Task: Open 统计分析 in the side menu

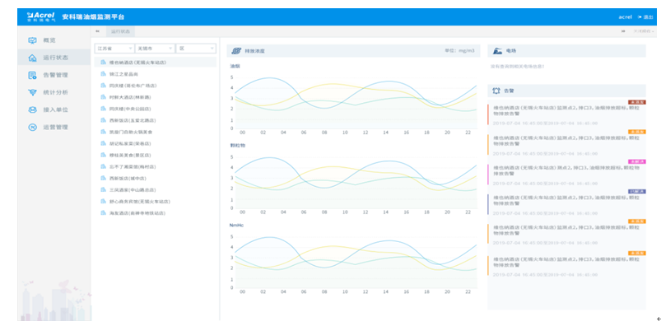Action: coord(54,92)
